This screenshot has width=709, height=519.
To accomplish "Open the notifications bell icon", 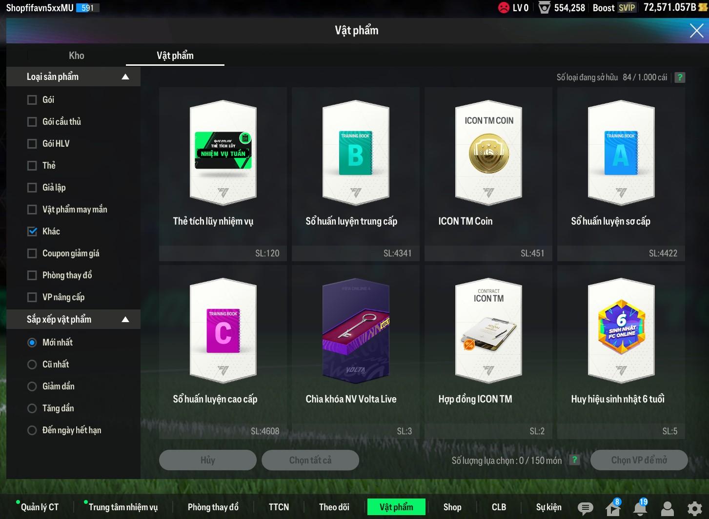I will pos(640,508).
